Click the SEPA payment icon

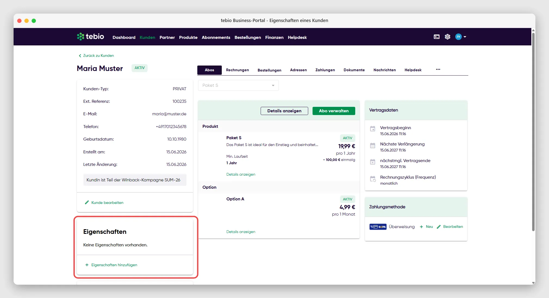pos(378,227)
